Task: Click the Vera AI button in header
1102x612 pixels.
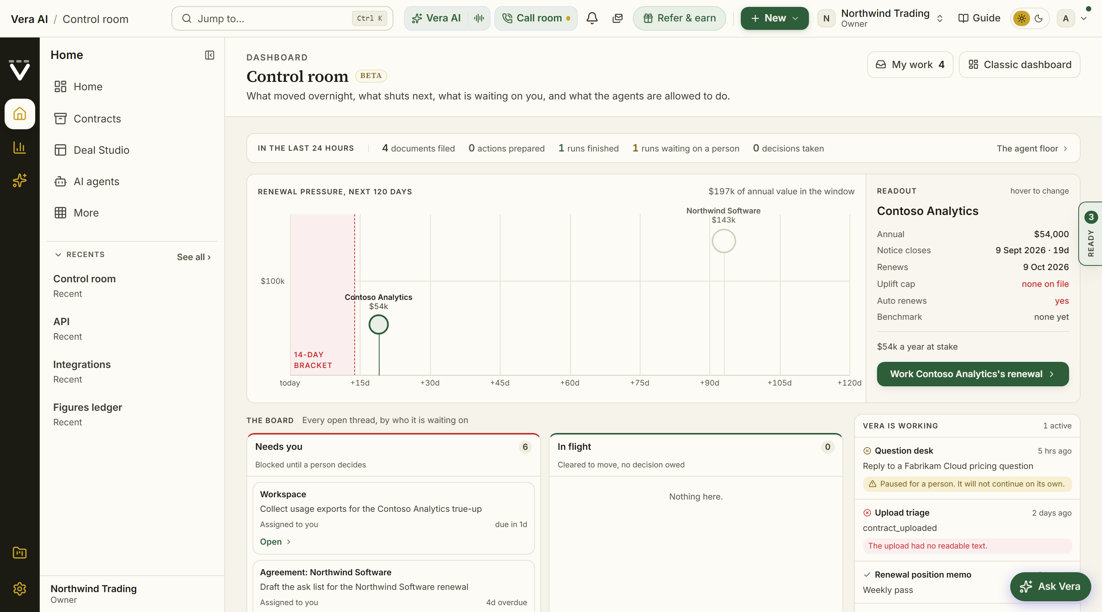Action: pyautogui.click(x=436, y=18)
